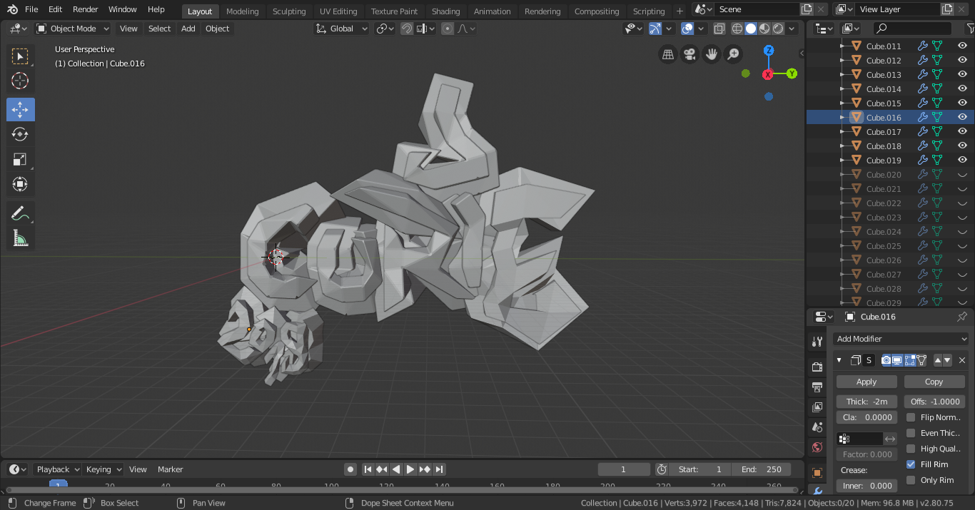Activate the Scale tool
The width and height of the screenshot is (975, 510).
pos(20,159)
